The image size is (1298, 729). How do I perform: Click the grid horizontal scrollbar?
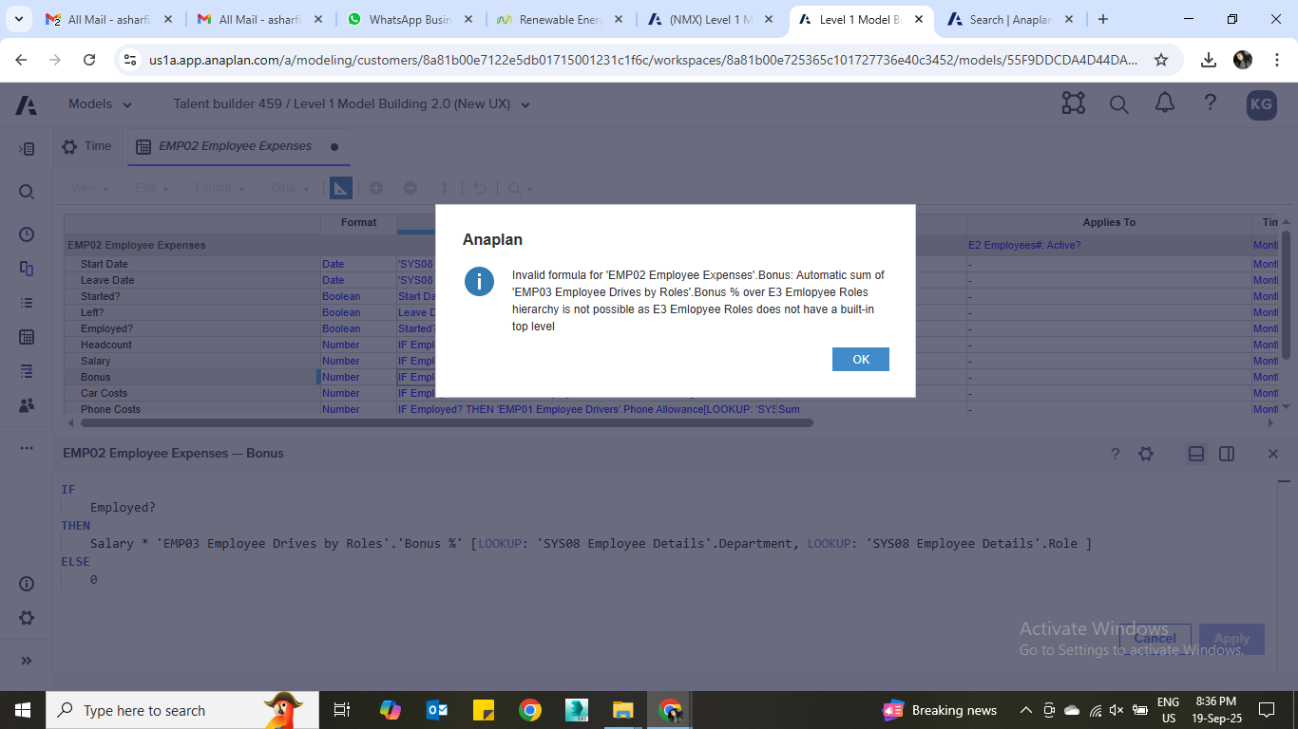click(x=447, y=422)
